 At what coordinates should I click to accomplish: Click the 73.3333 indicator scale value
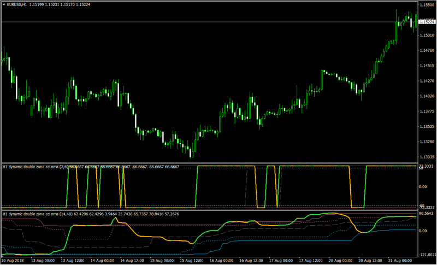[x=427, y=166]
